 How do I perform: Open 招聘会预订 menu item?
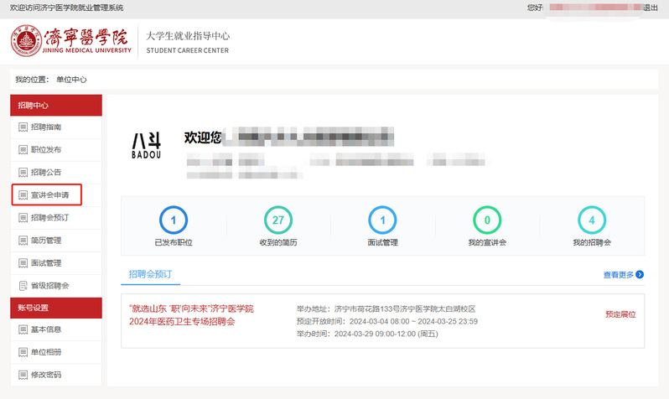tap(50, 218)
